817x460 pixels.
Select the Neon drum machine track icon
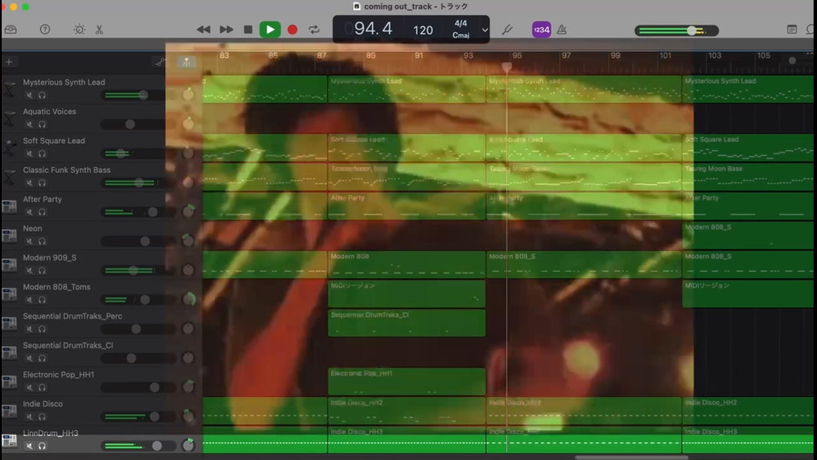[9, 236]
